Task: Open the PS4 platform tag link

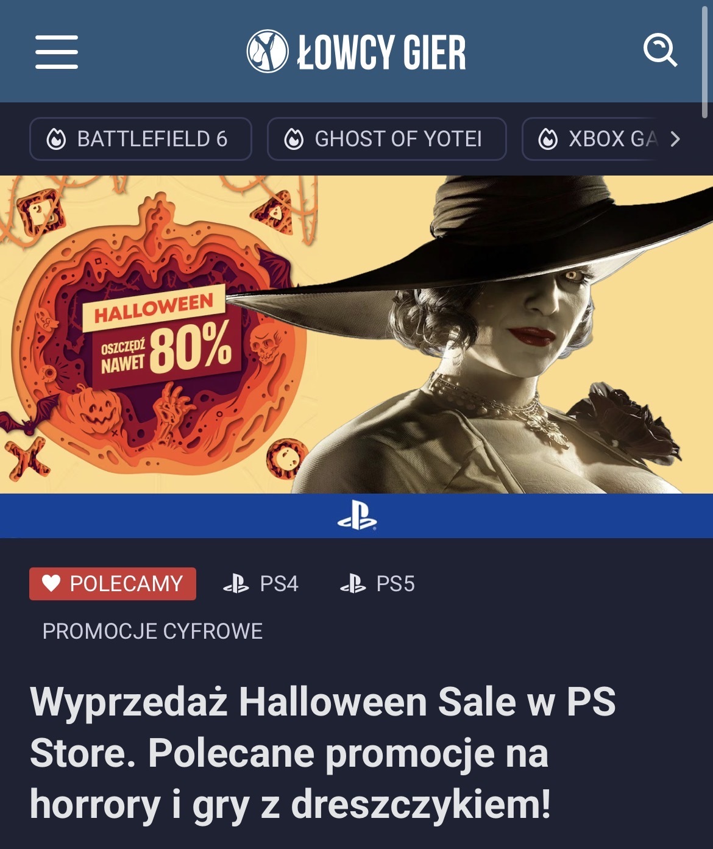Action: tap(261, 584)
